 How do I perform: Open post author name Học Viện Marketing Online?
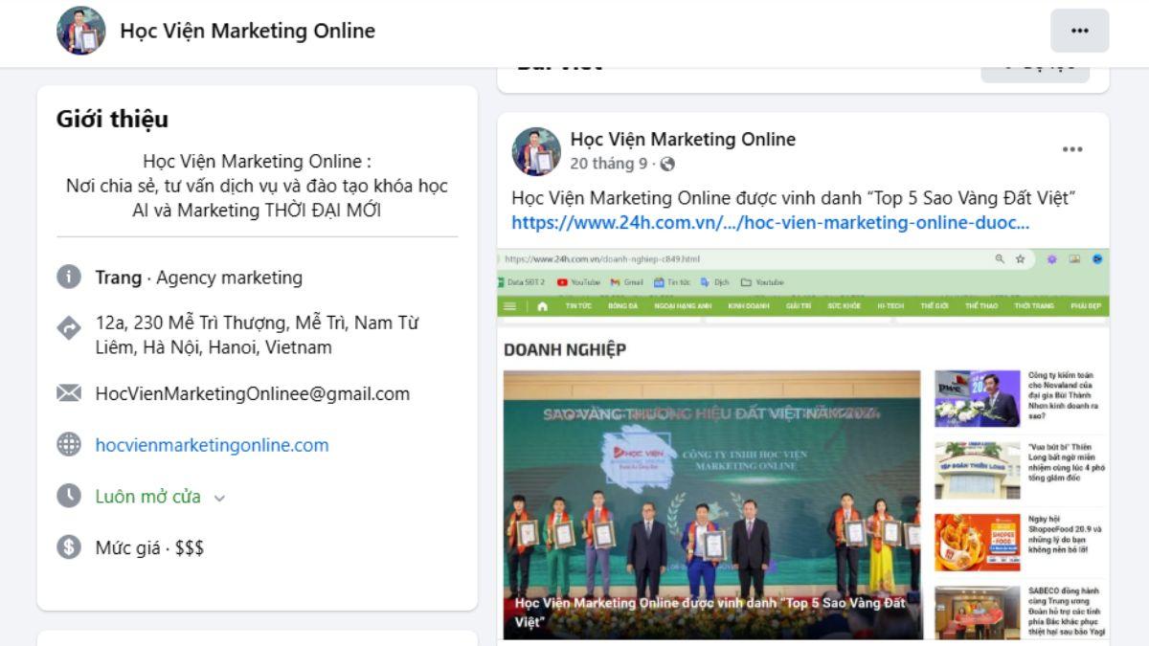coord(683,139)
